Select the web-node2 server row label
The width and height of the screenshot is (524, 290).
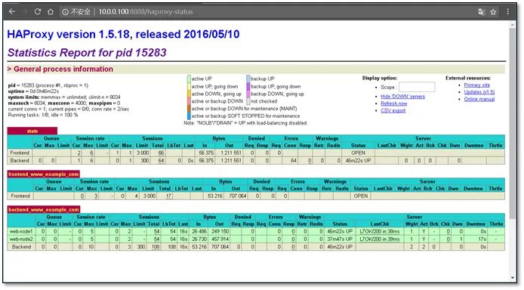(x=21, y=239)
